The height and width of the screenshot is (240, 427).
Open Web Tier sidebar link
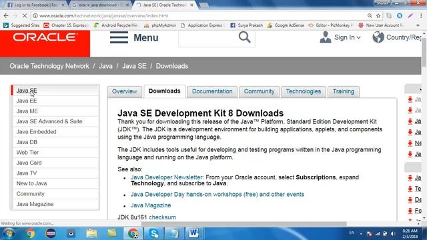click(27, 153)
